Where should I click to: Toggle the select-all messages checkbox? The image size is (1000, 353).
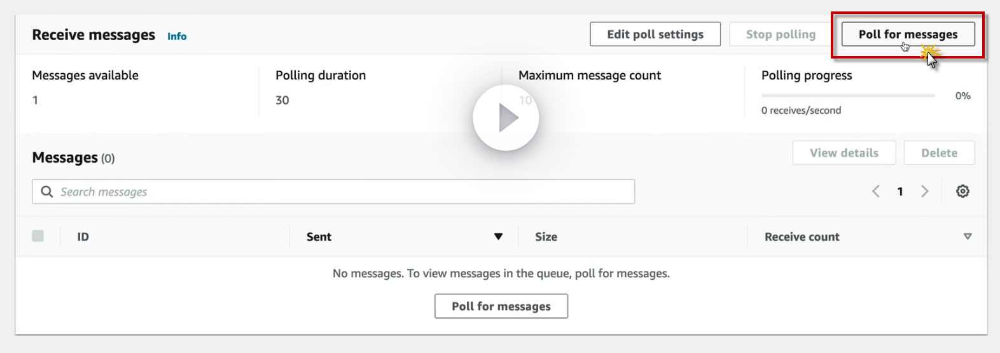coord(38,236)
